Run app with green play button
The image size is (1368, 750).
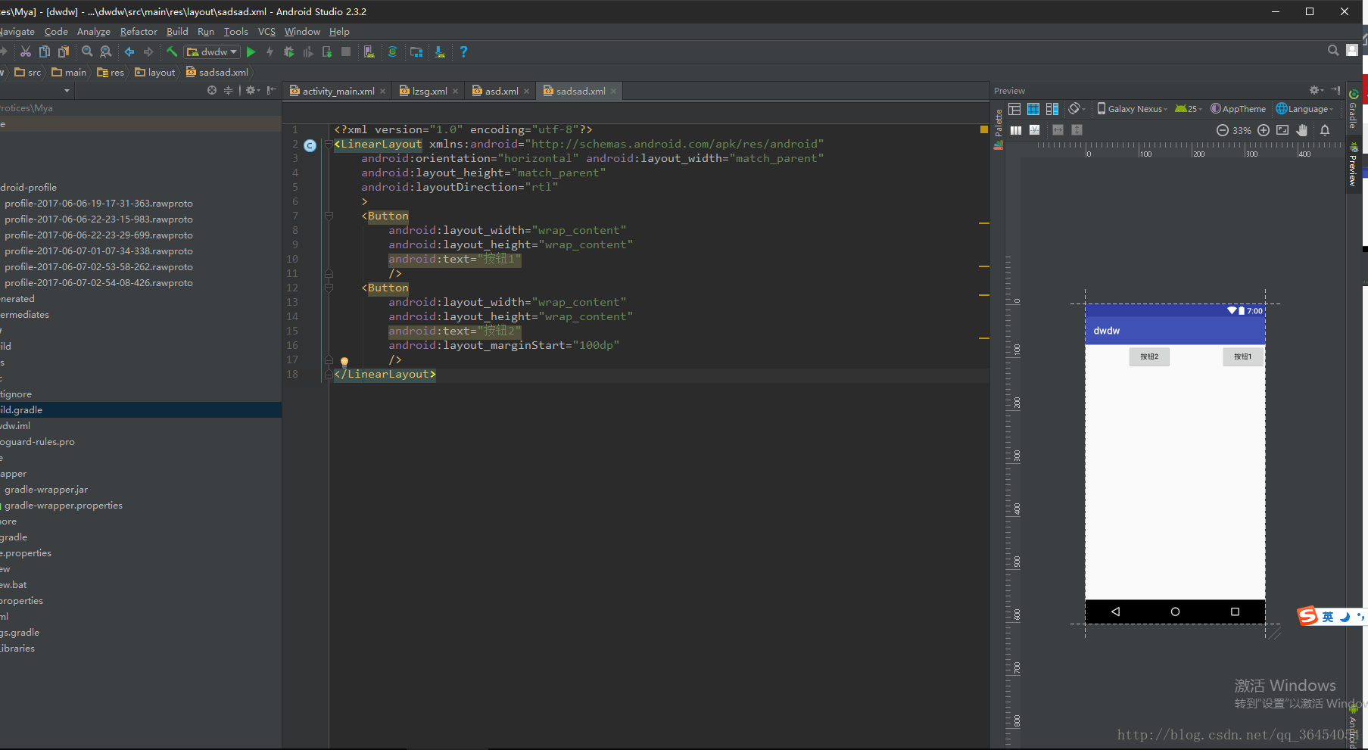251,51
